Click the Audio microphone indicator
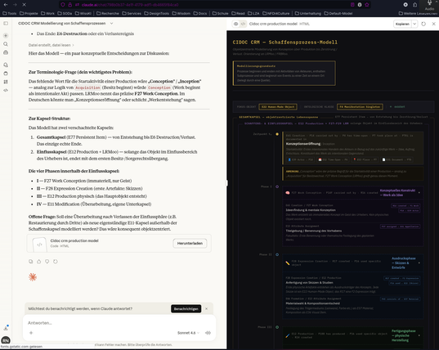439x350 pixels. (429, 6)
